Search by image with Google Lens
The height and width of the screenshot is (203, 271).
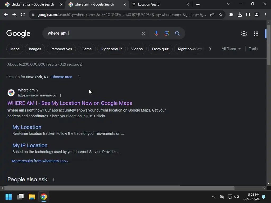[x=167, y=33]
